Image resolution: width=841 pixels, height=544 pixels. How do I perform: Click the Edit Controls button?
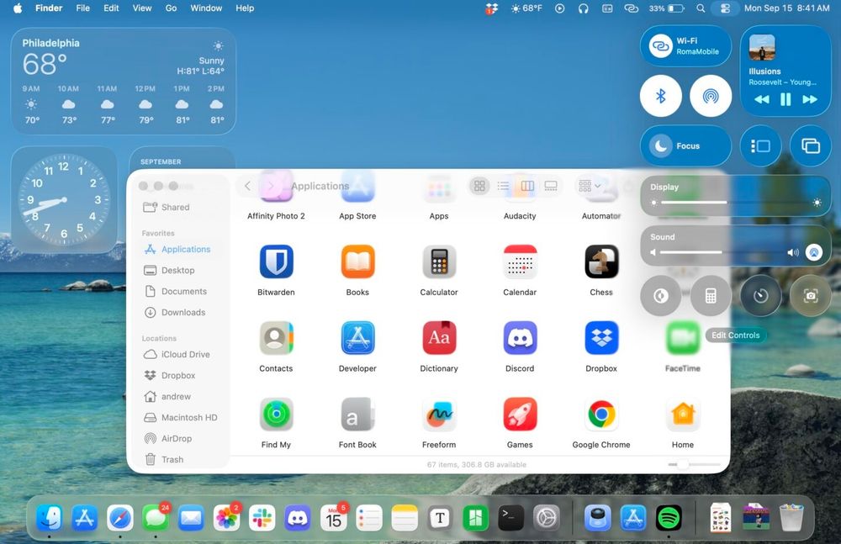pos(735,335)
